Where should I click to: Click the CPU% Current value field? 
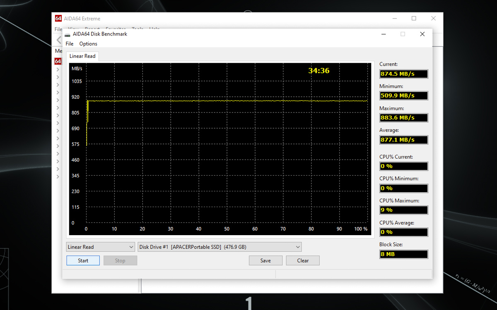[x=404, y=166]
